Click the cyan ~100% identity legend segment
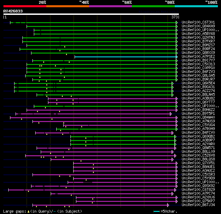 click(196, 6)
